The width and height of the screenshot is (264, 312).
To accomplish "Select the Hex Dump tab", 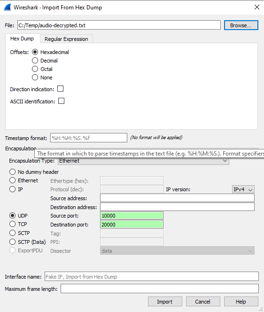I will pos(22,39).
